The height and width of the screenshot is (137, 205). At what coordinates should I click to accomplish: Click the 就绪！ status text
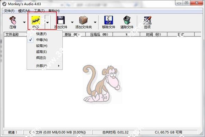(x=13, y=132)
